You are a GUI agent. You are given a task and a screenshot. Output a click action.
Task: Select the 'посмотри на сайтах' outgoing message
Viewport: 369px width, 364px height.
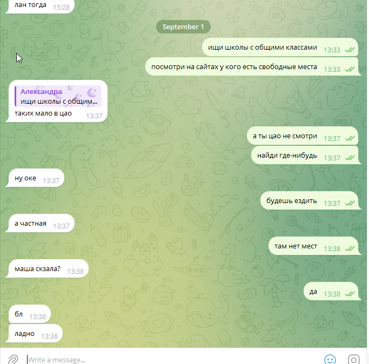[253, 66]
